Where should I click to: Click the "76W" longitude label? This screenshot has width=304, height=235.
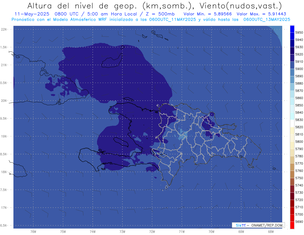[x=33, y=232]
